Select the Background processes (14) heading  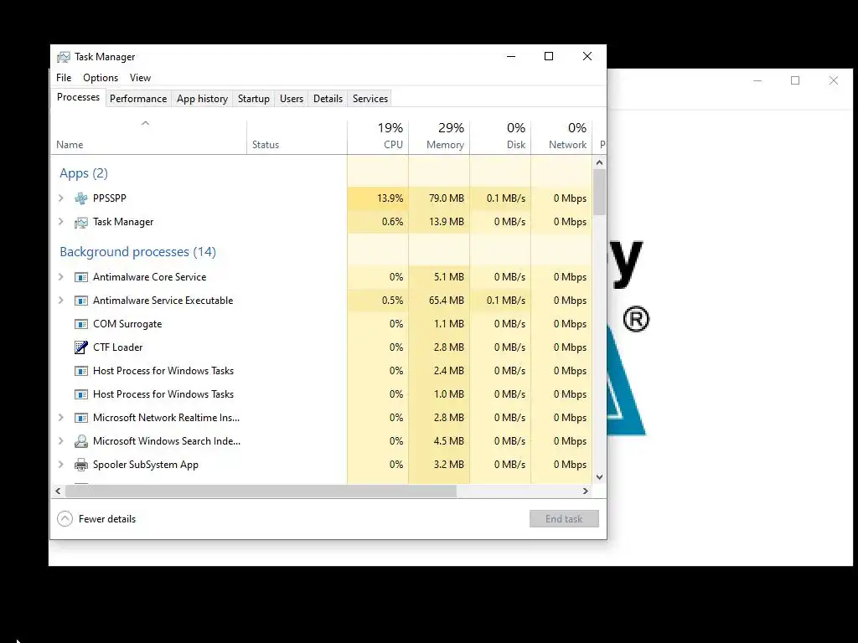tap(138, 252)
